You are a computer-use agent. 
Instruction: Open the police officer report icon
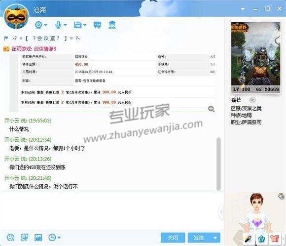[112, 25]
